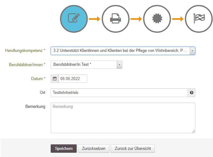Focus the Datum field showing 06.06.2022
Viewport: 213px width, 157px height.
[73, 79]
